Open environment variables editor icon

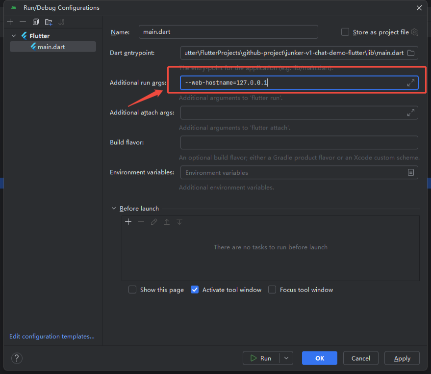coord(411,172)
